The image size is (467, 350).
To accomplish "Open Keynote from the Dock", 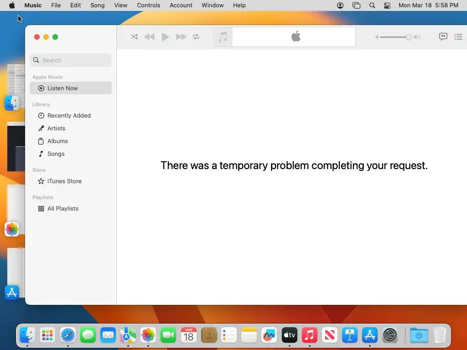I will click(350, 335).
